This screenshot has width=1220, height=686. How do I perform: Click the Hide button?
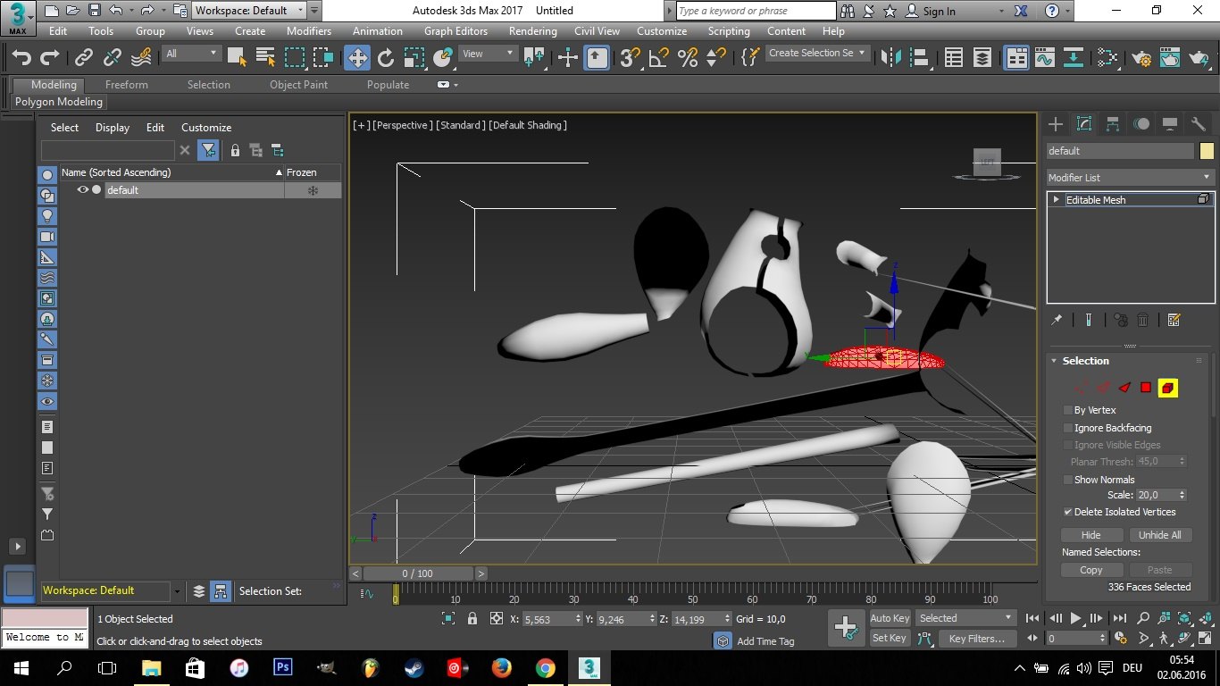pyautogui.click(x=1091, y=535)
